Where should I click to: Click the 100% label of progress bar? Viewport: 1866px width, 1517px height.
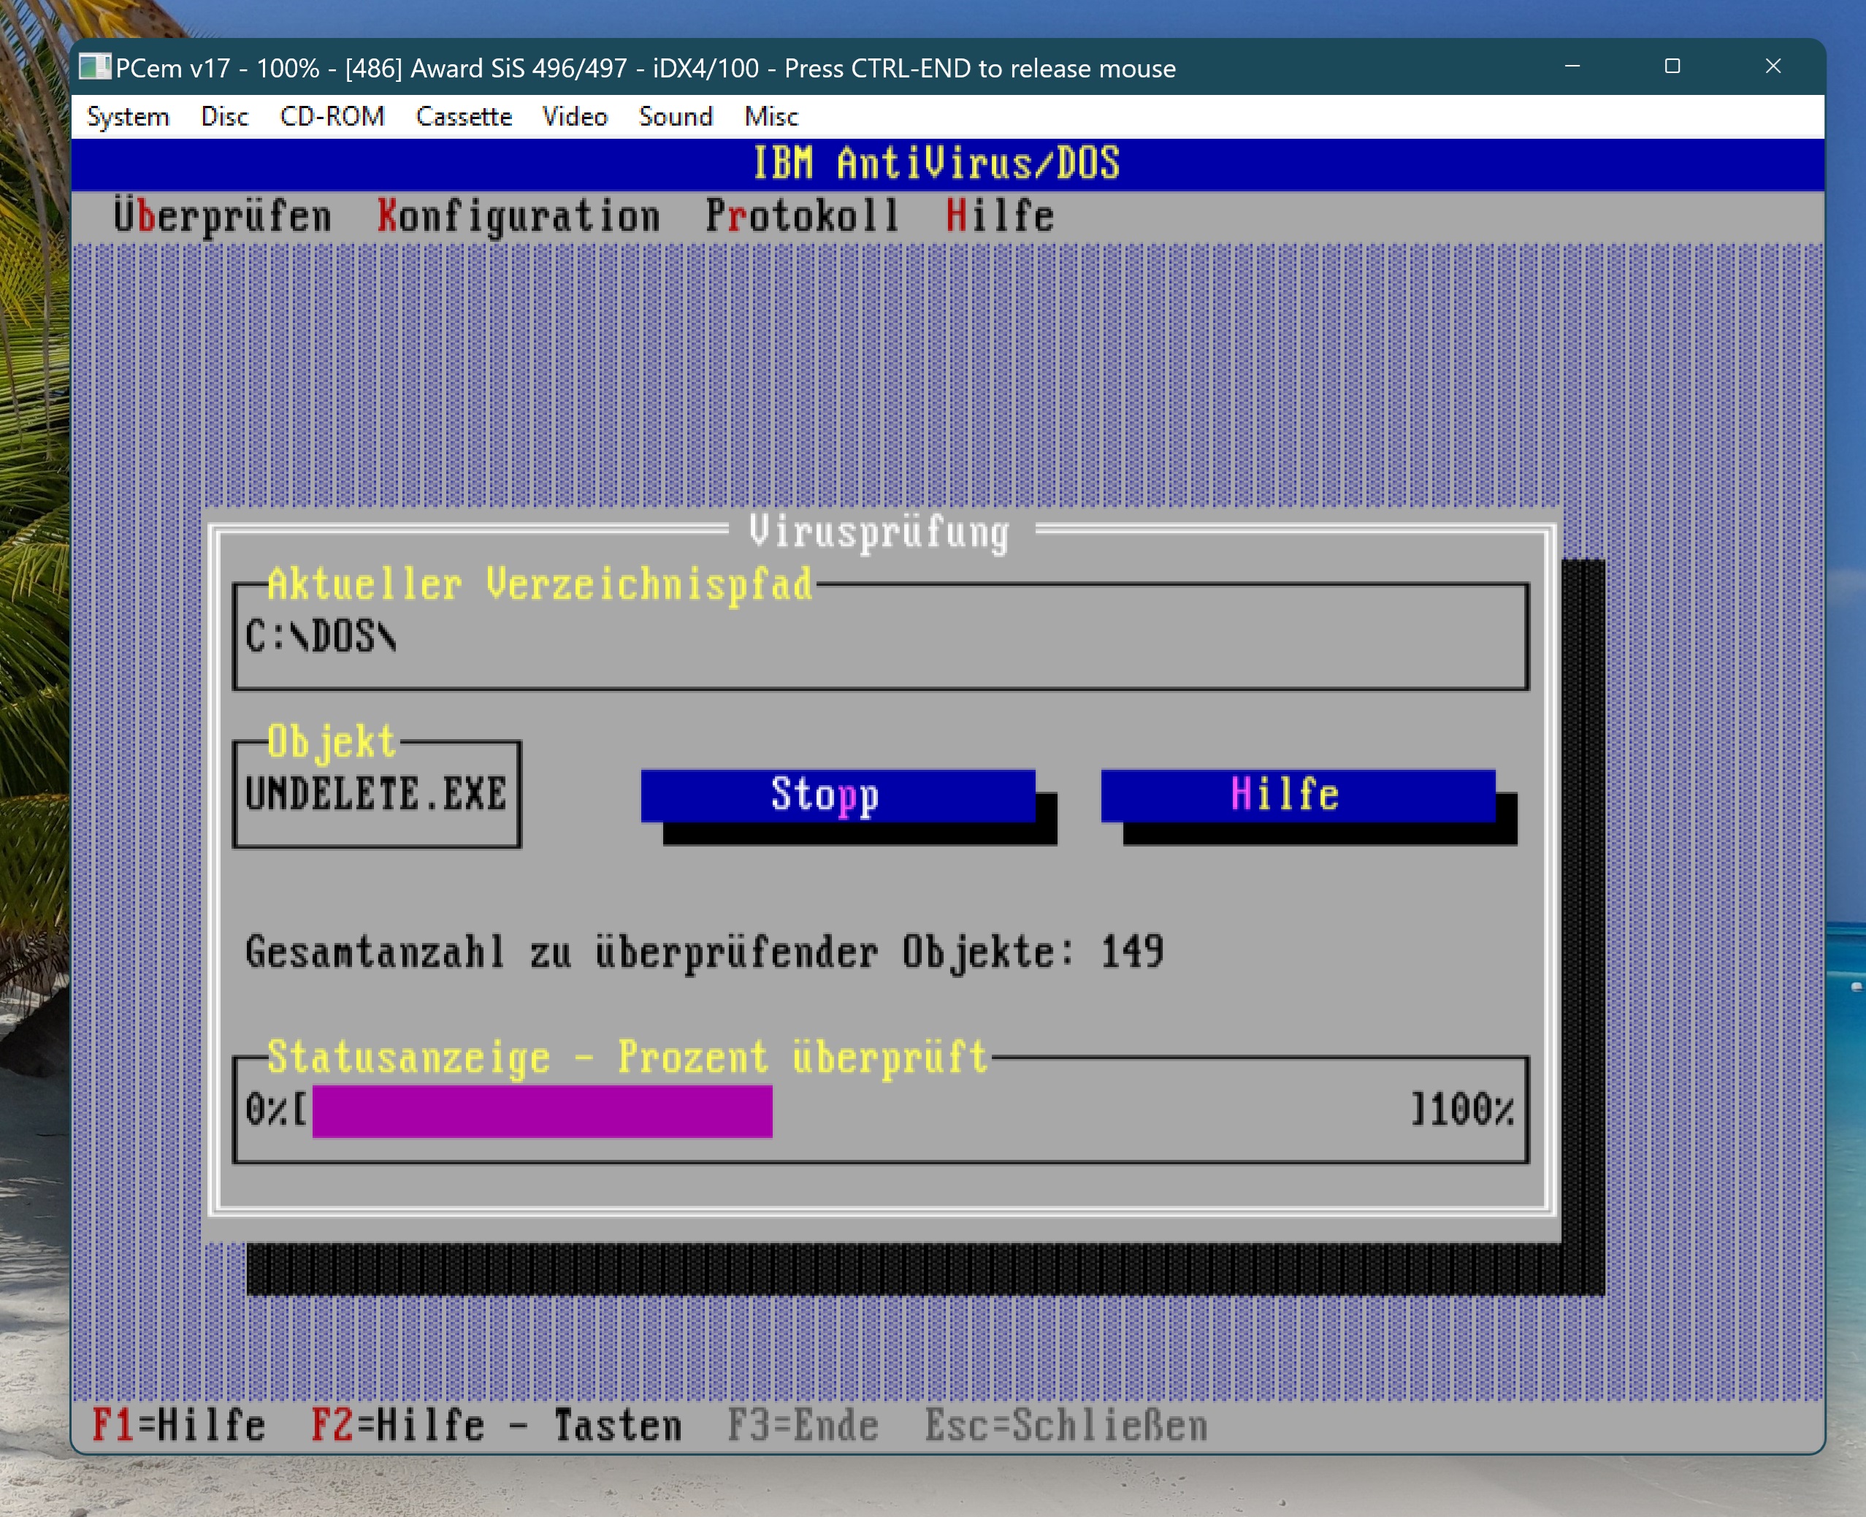click(1472, 1109)
